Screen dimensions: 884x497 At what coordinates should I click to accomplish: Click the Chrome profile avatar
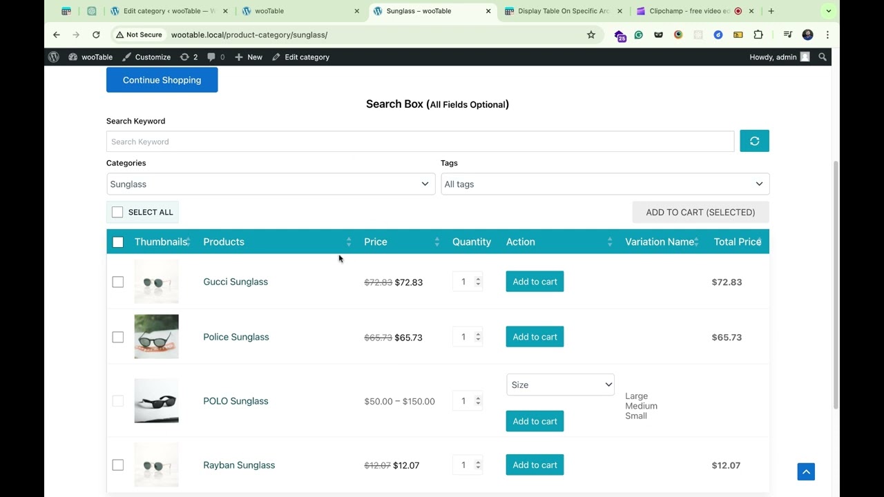point(807,35)
